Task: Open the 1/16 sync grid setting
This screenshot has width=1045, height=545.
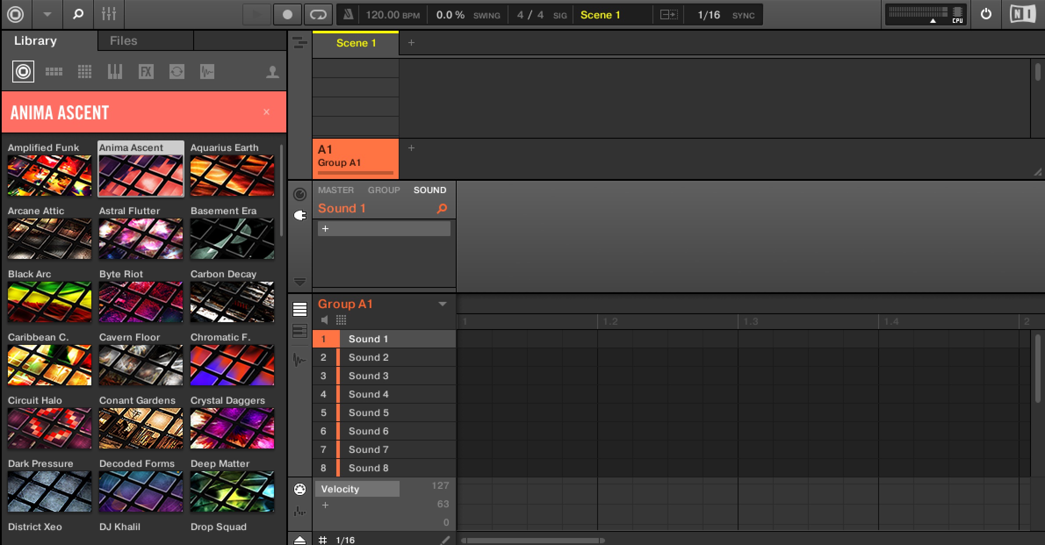Action: point(709,15)
